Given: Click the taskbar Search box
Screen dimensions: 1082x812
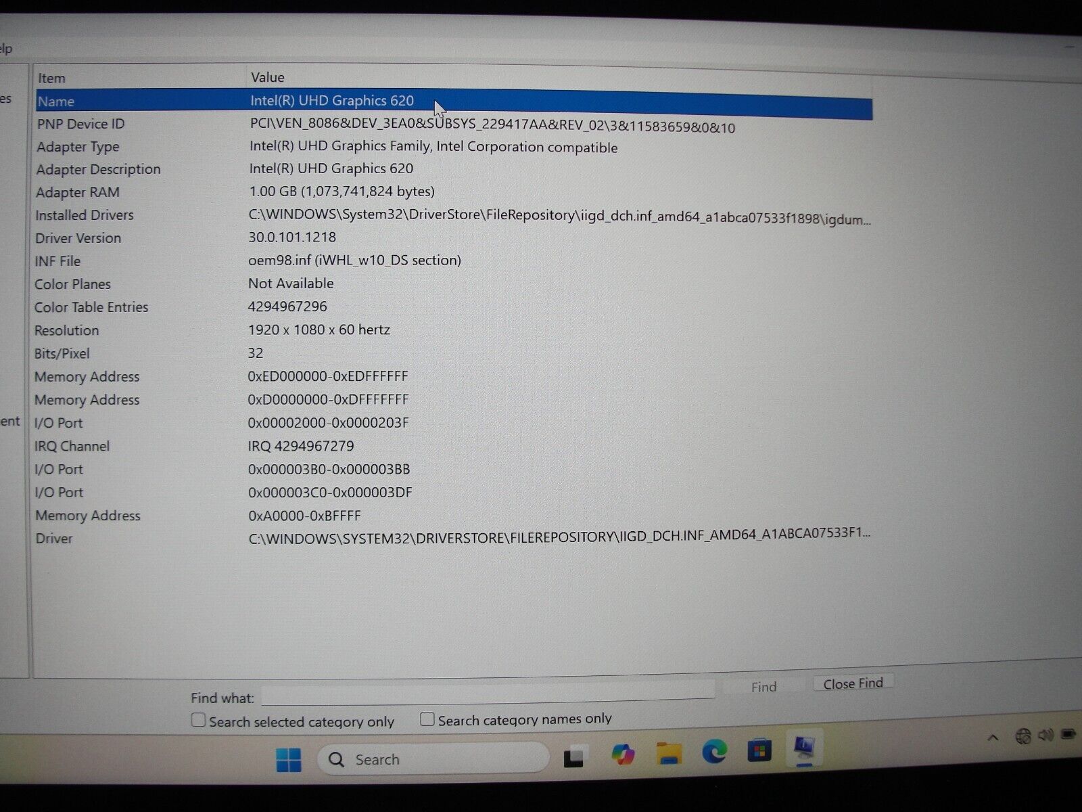Looking at the screenshot, I should 433,759.
